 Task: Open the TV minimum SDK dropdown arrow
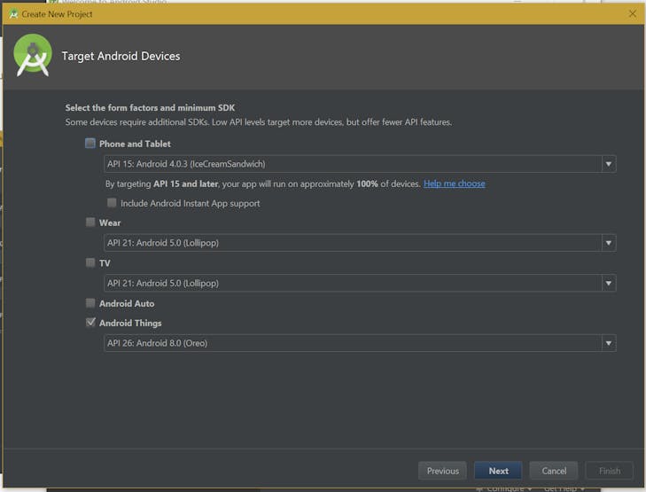click(x=608, y=284)
